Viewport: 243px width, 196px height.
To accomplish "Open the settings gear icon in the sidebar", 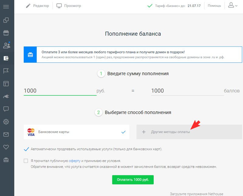I will point(6,122).
